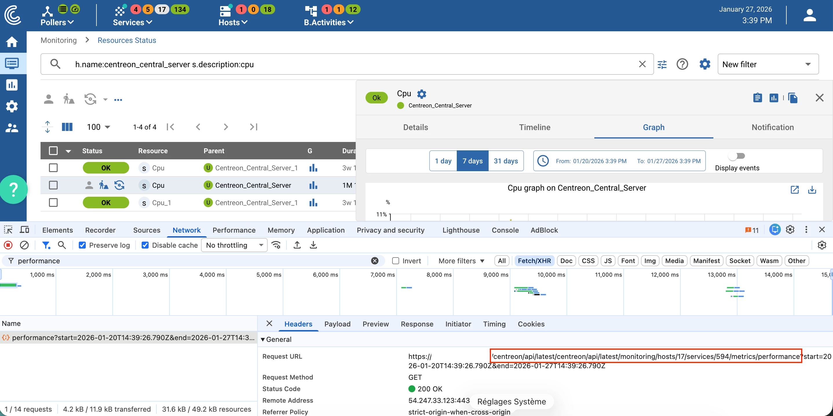
Task: Click the acknowledge person icon in the toolbar
Action: click(48, 99)
